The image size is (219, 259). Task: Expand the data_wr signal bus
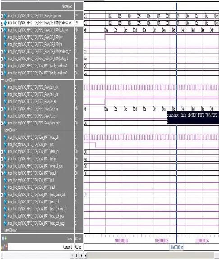tap(2, 30)
